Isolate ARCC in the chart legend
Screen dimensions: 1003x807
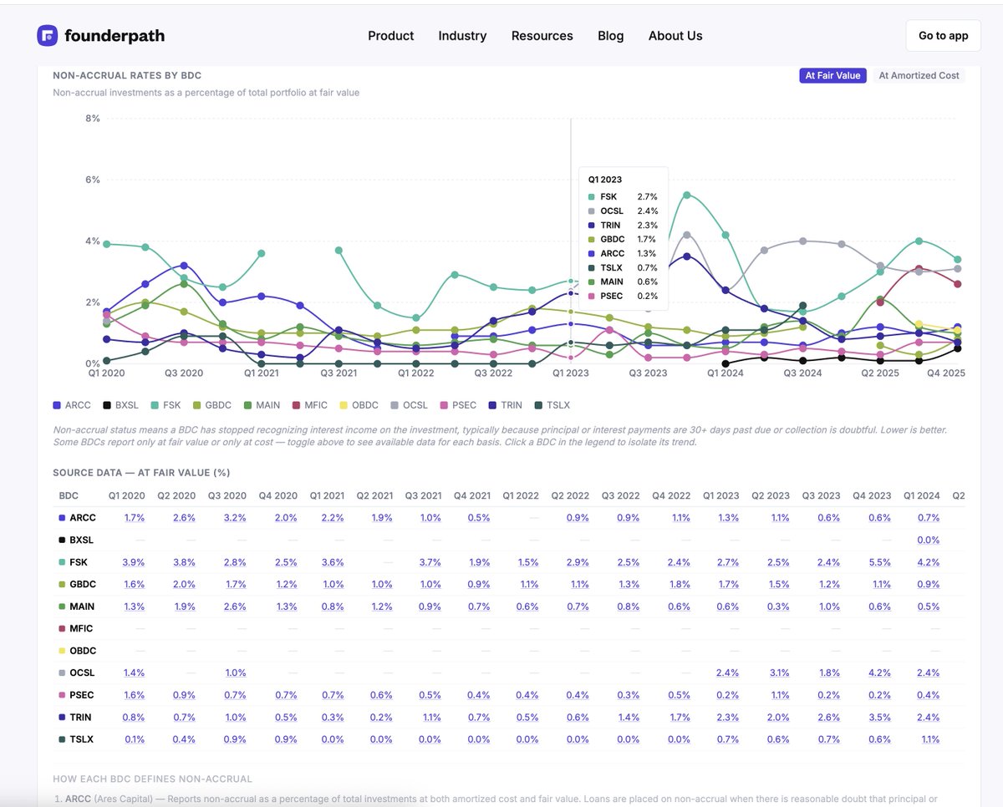coord(72,405)
